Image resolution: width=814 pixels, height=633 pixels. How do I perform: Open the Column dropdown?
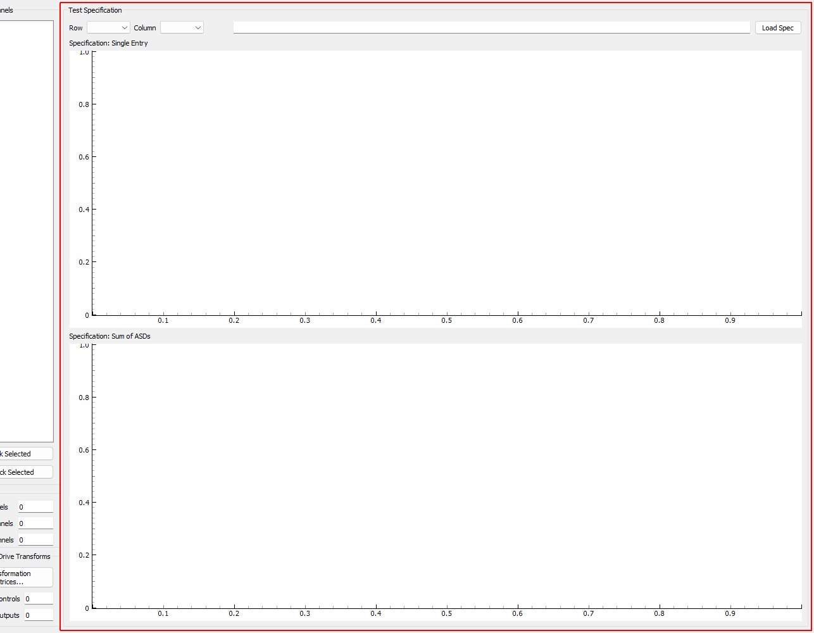(182, 27)
